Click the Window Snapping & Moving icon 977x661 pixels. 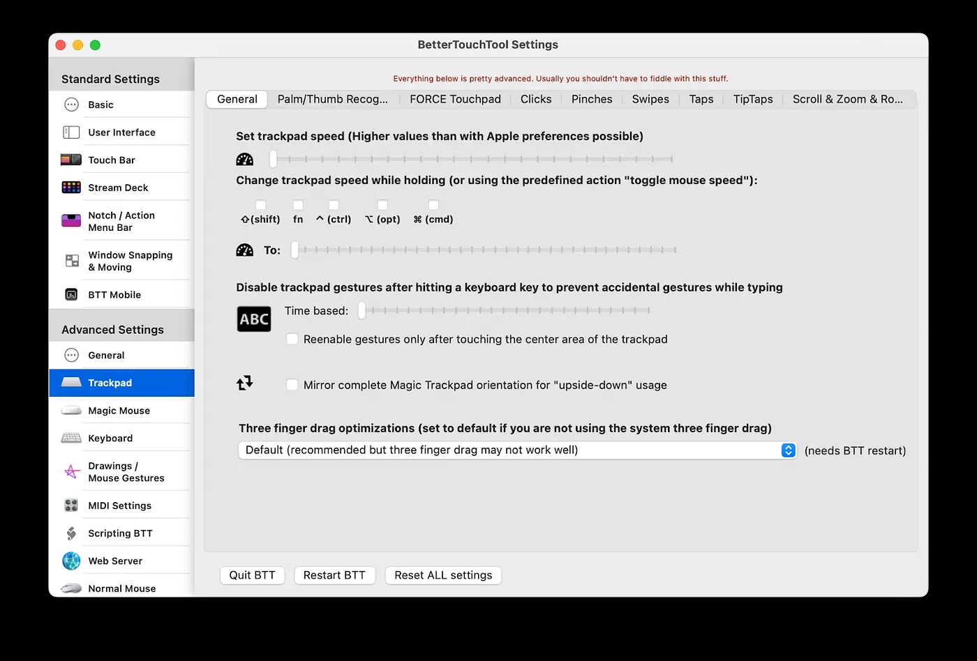[72, 261]
